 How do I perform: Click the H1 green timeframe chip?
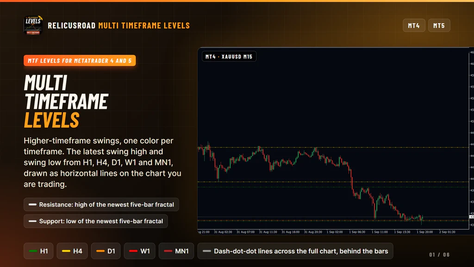click(x=38, y=251)
